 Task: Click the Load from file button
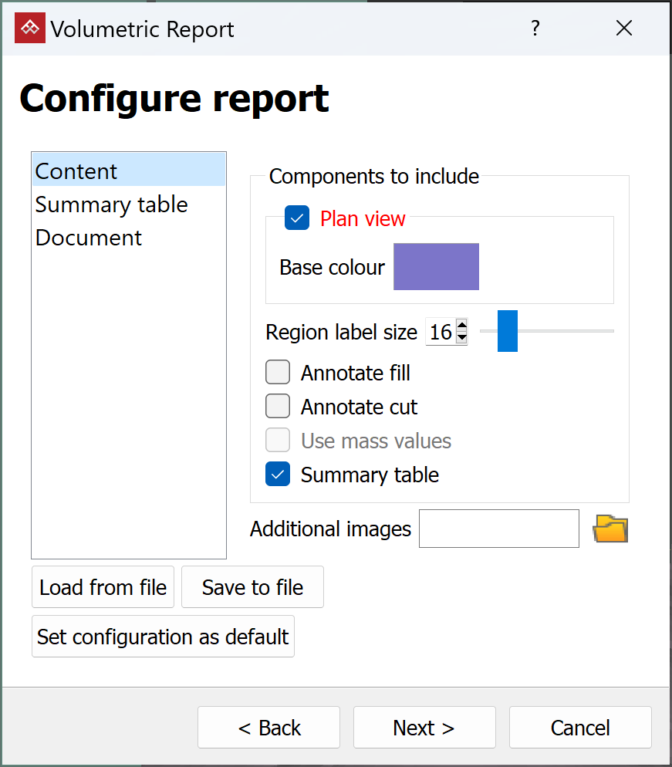click(103, 588)
